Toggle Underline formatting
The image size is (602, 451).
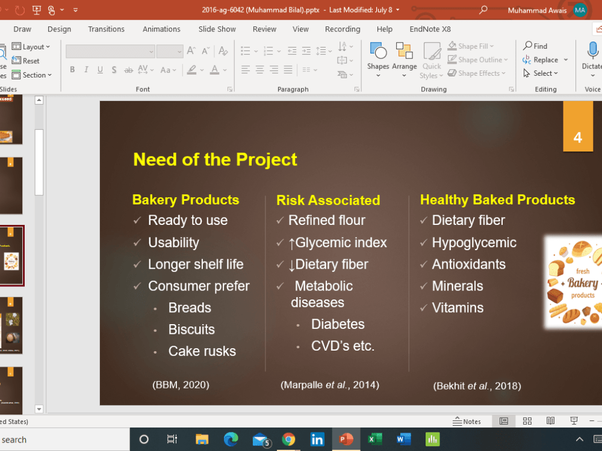click(100, 69)
